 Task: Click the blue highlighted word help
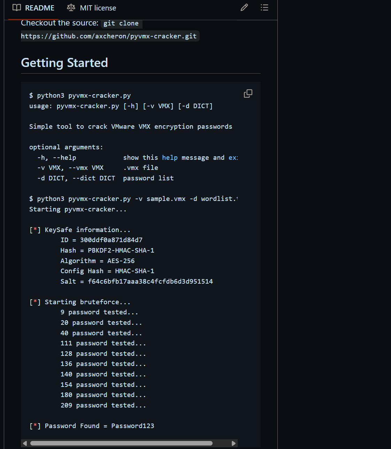pyautogui.click(x=170, y=158)
